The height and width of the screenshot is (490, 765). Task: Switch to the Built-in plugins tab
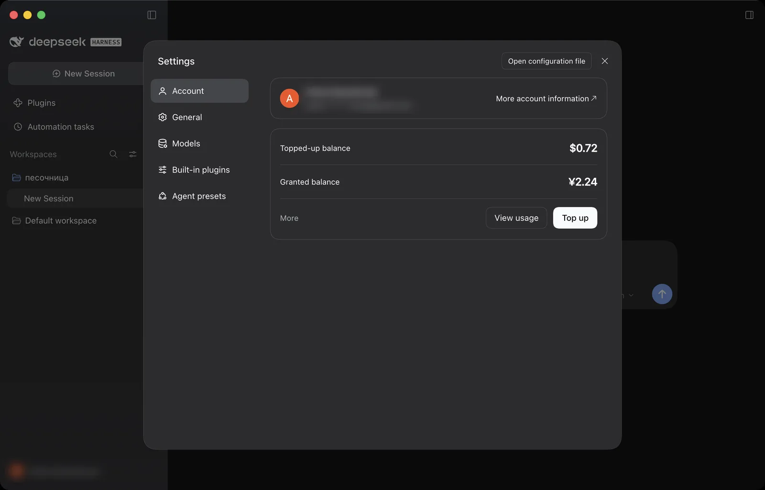coord(199,170)
